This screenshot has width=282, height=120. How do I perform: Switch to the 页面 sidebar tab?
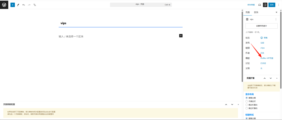tap(248, 12)
